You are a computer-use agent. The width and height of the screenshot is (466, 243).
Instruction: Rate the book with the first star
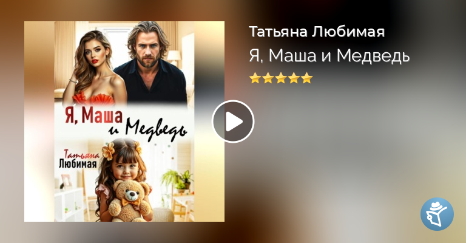coord(255,78)
